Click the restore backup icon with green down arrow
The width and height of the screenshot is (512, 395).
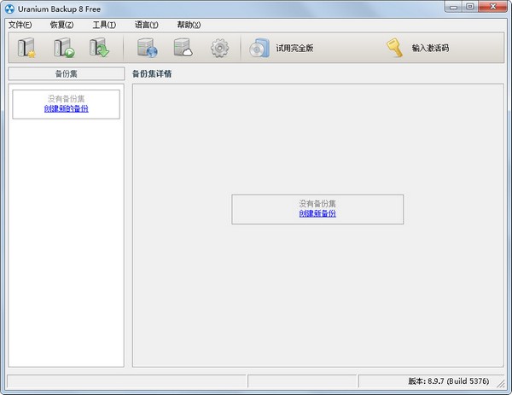[x=99, y=48]
